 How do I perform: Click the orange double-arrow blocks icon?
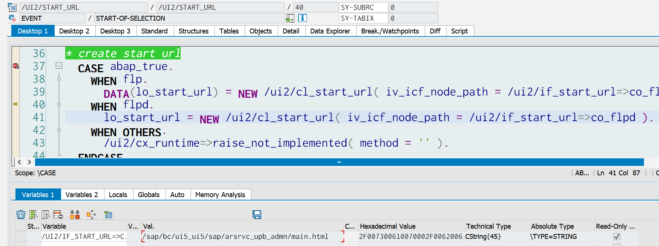coord(75,214)
